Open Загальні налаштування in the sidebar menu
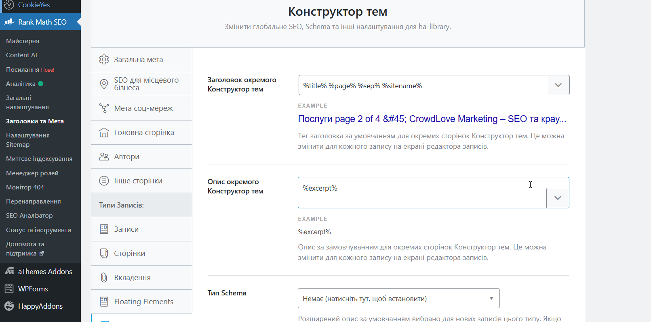 pyautogui.click(x=27, y=102)
